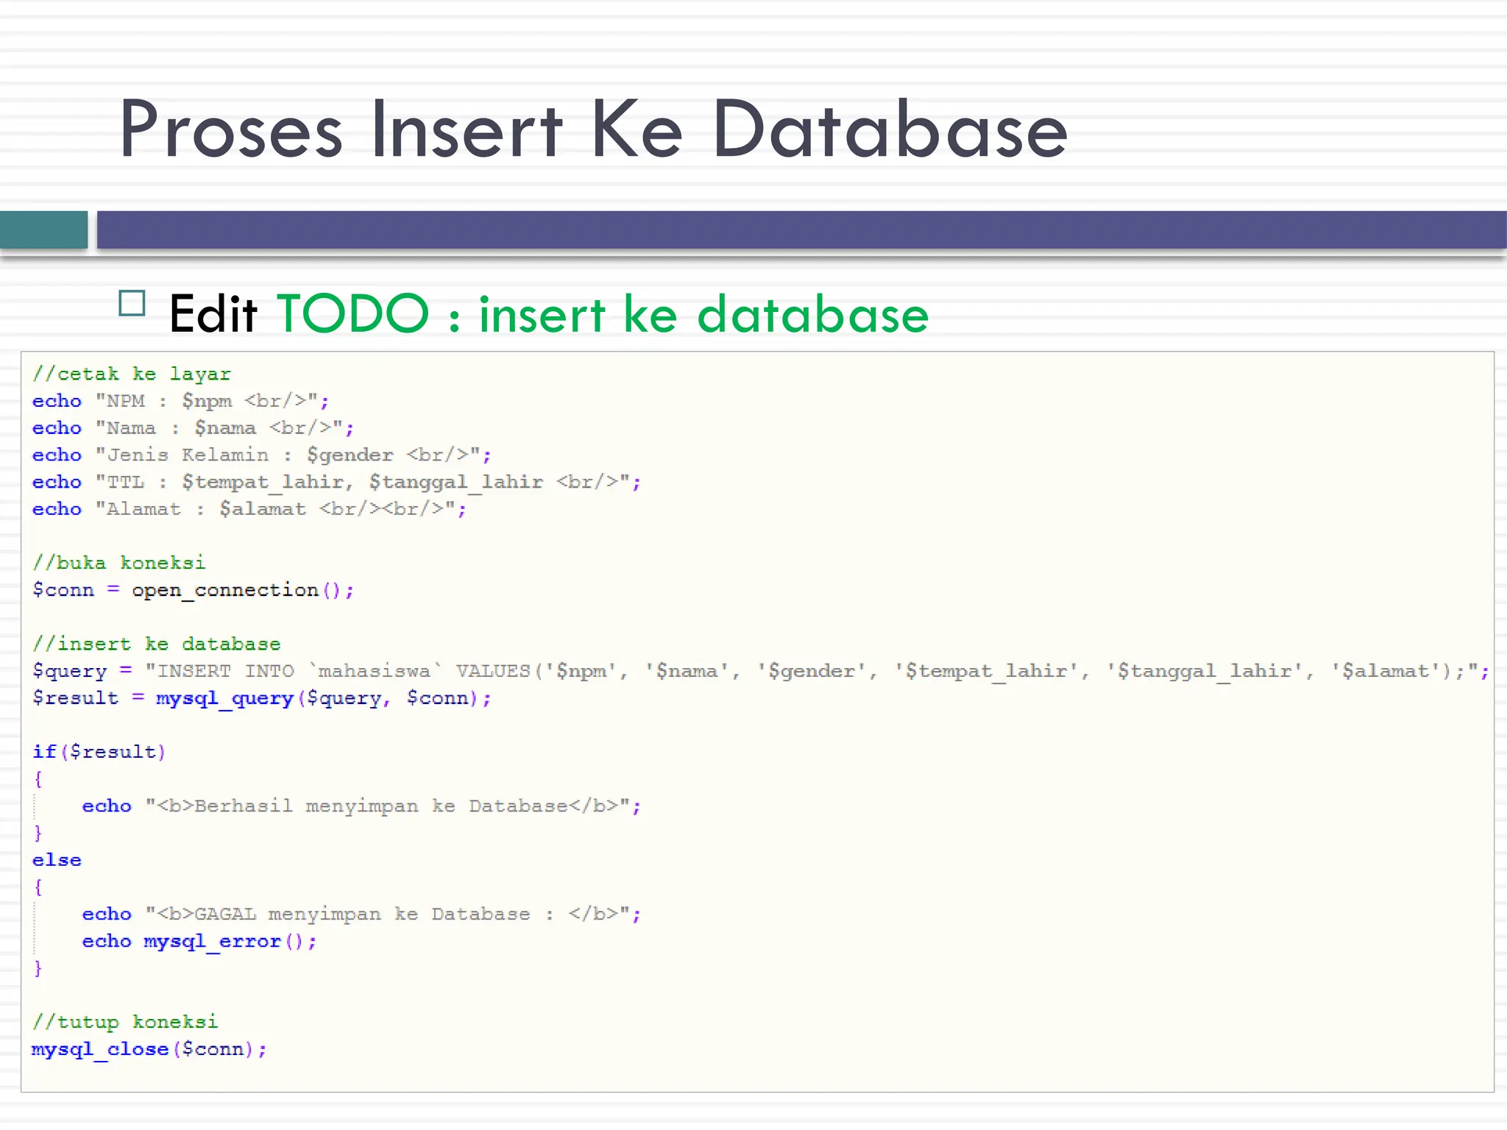Viewport: 1507px width, 1130px height.
Task: Click the 'if($result)' statement
Action: click(99, 753)
